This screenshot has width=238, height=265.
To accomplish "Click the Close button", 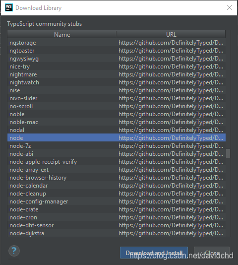I will point(212,253).
